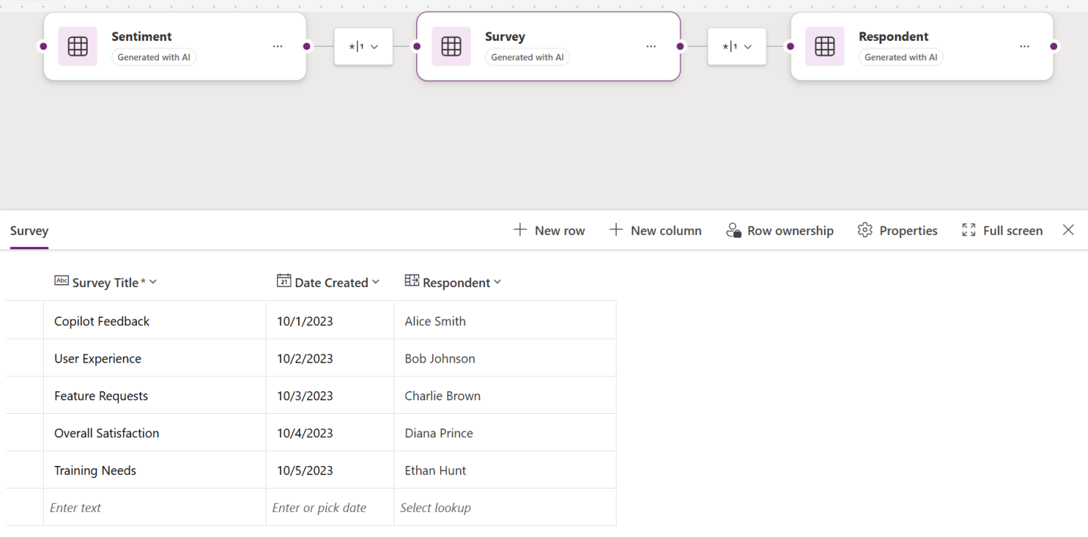Click the Respondent table grid icon
1088x537 pixels.
825,46
